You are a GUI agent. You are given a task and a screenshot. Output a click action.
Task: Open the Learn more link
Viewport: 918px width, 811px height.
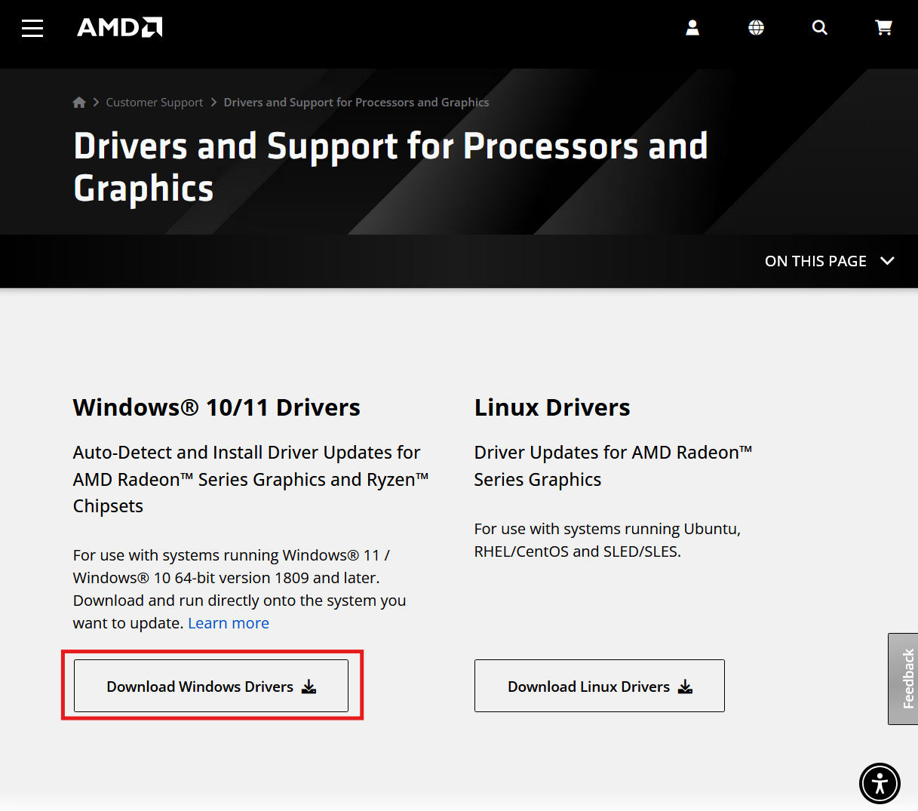pyautogui.click(x=229, y=622)
